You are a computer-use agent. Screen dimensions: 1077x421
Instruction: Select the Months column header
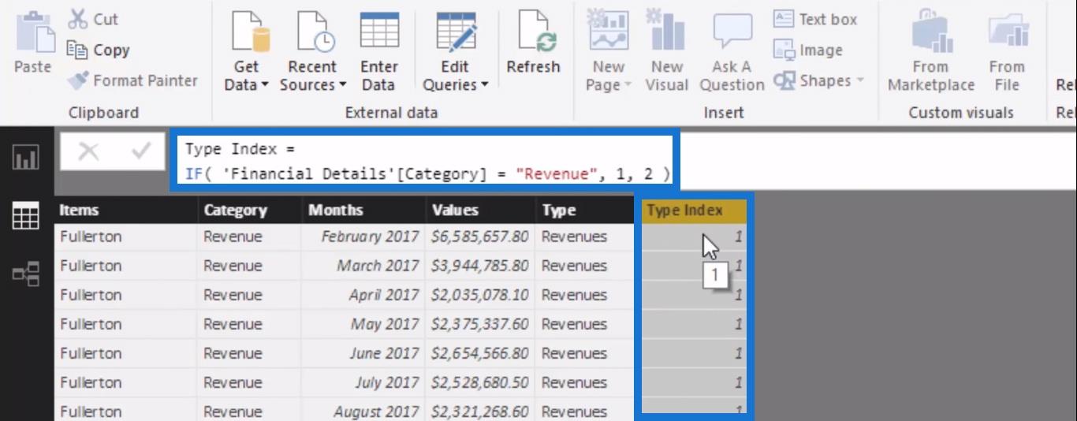point(363,210)
